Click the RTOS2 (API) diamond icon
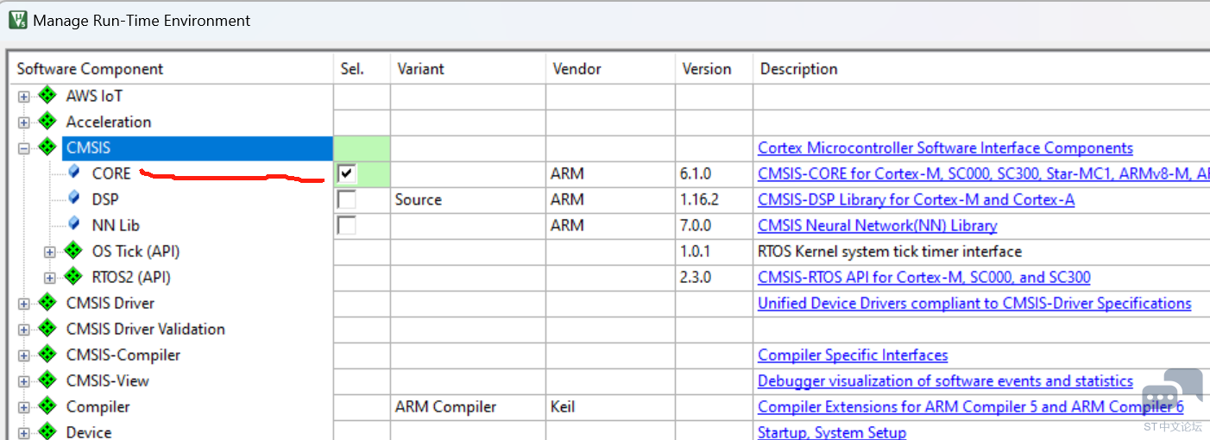This screenshot has width=1210, height=440. coord(73,277)
